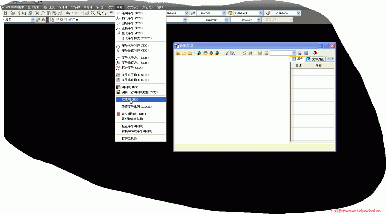Switch to 属性 tab
Image resolution: width=386 pixels, height=214 pixels.
point(298,59)
